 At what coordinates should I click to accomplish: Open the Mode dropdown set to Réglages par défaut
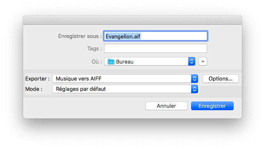[x=125, y=89]
